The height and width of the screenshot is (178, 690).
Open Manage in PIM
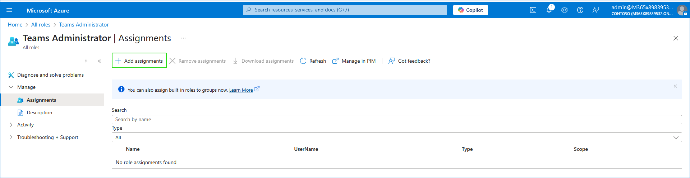(x=354, y=61)
